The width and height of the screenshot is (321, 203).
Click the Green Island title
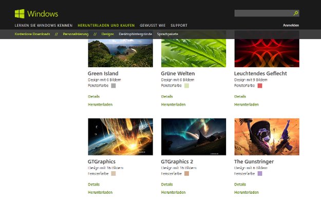pos(103,73)
